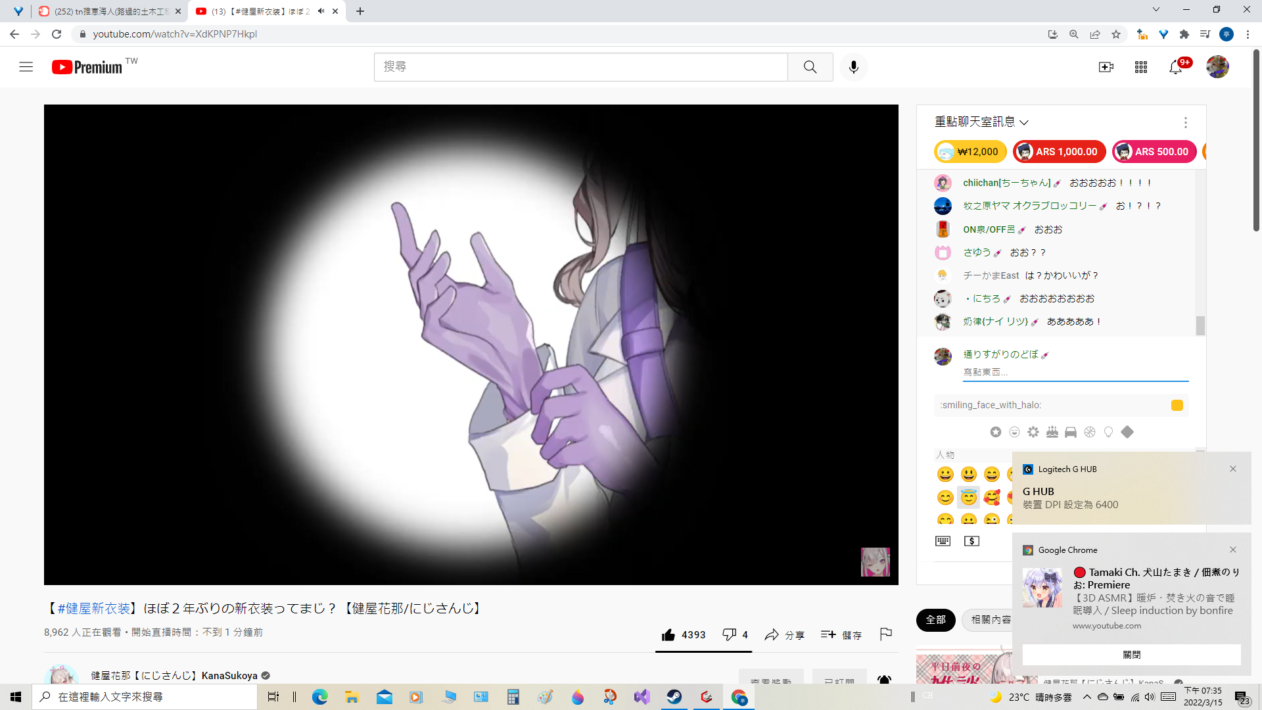This screenshot has width=1262, height=710.
Task: Click the page vertical scrollbar
Action: pos(1256,141)
